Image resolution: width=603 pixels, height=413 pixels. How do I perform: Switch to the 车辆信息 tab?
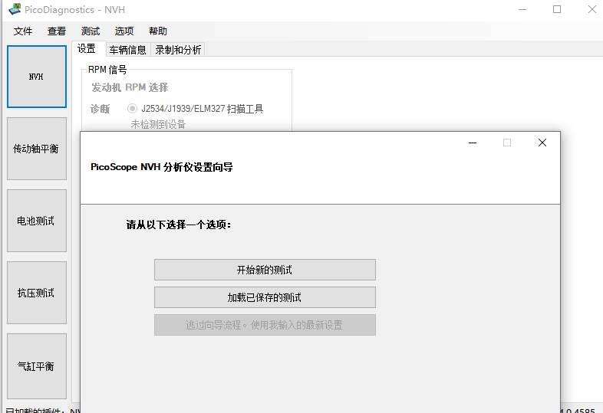tap(127, 50)
